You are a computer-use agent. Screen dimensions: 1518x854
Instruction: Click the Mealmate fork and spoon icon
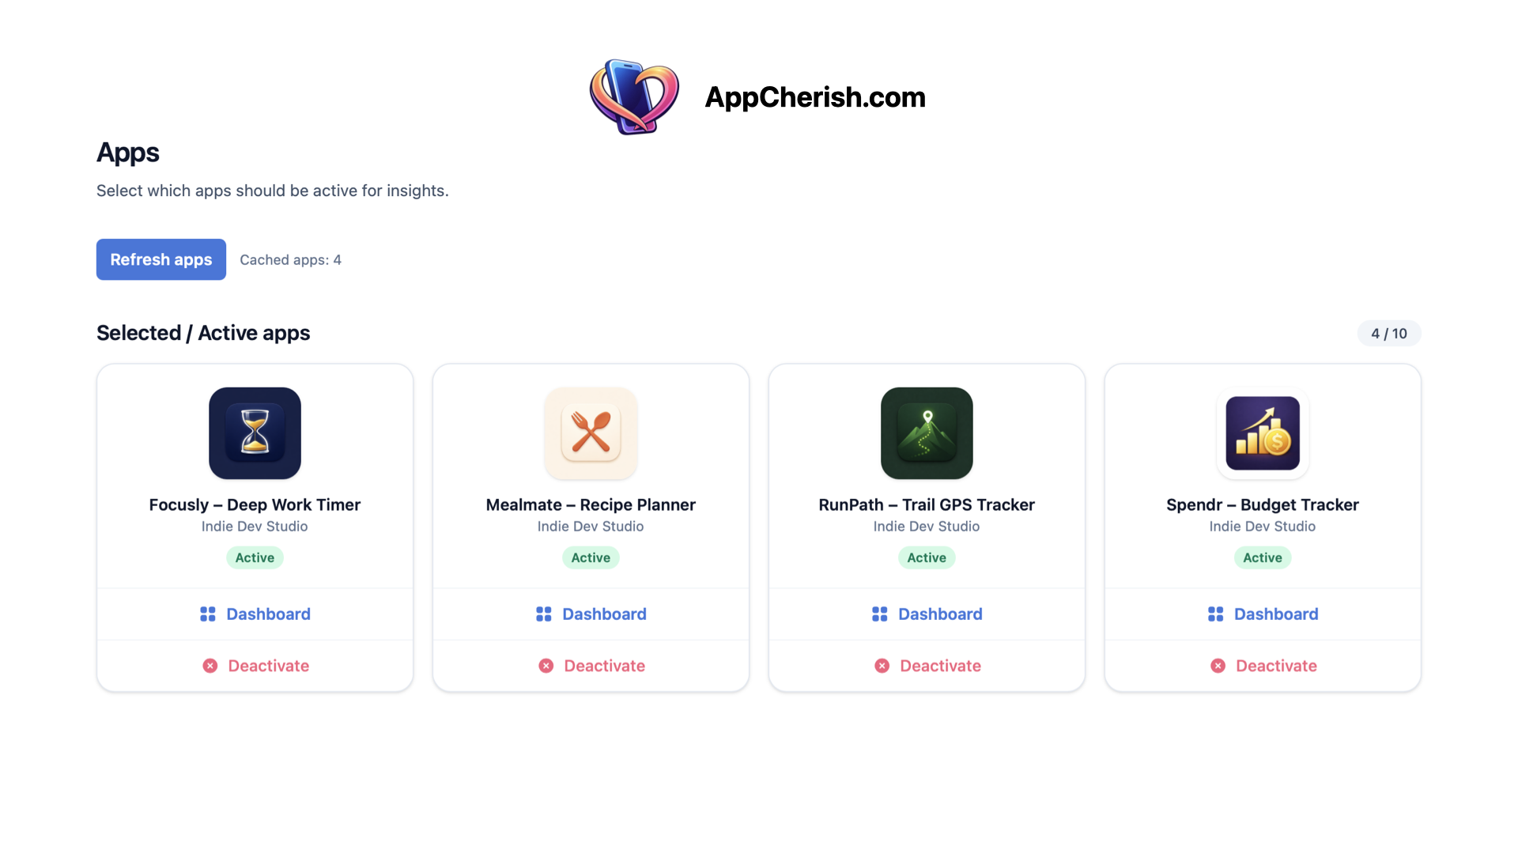591,433
